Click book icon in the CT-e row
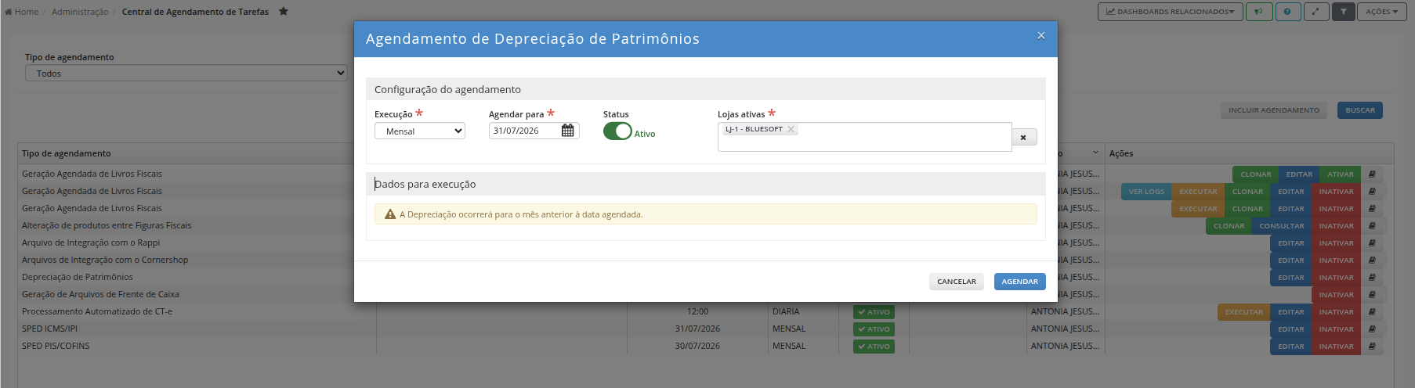 click(x=1372, y=312)
